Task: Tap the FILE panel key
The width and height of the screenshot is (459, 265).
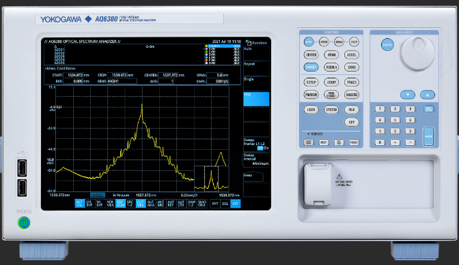Action: pyautogui.click(x=352, y=110)
